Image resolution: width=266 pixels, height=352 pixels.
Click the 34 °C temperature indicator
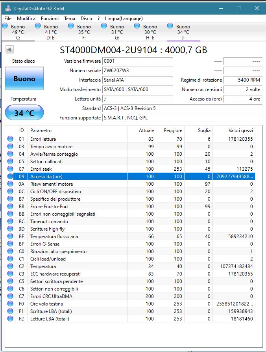(x=24, y=113)
